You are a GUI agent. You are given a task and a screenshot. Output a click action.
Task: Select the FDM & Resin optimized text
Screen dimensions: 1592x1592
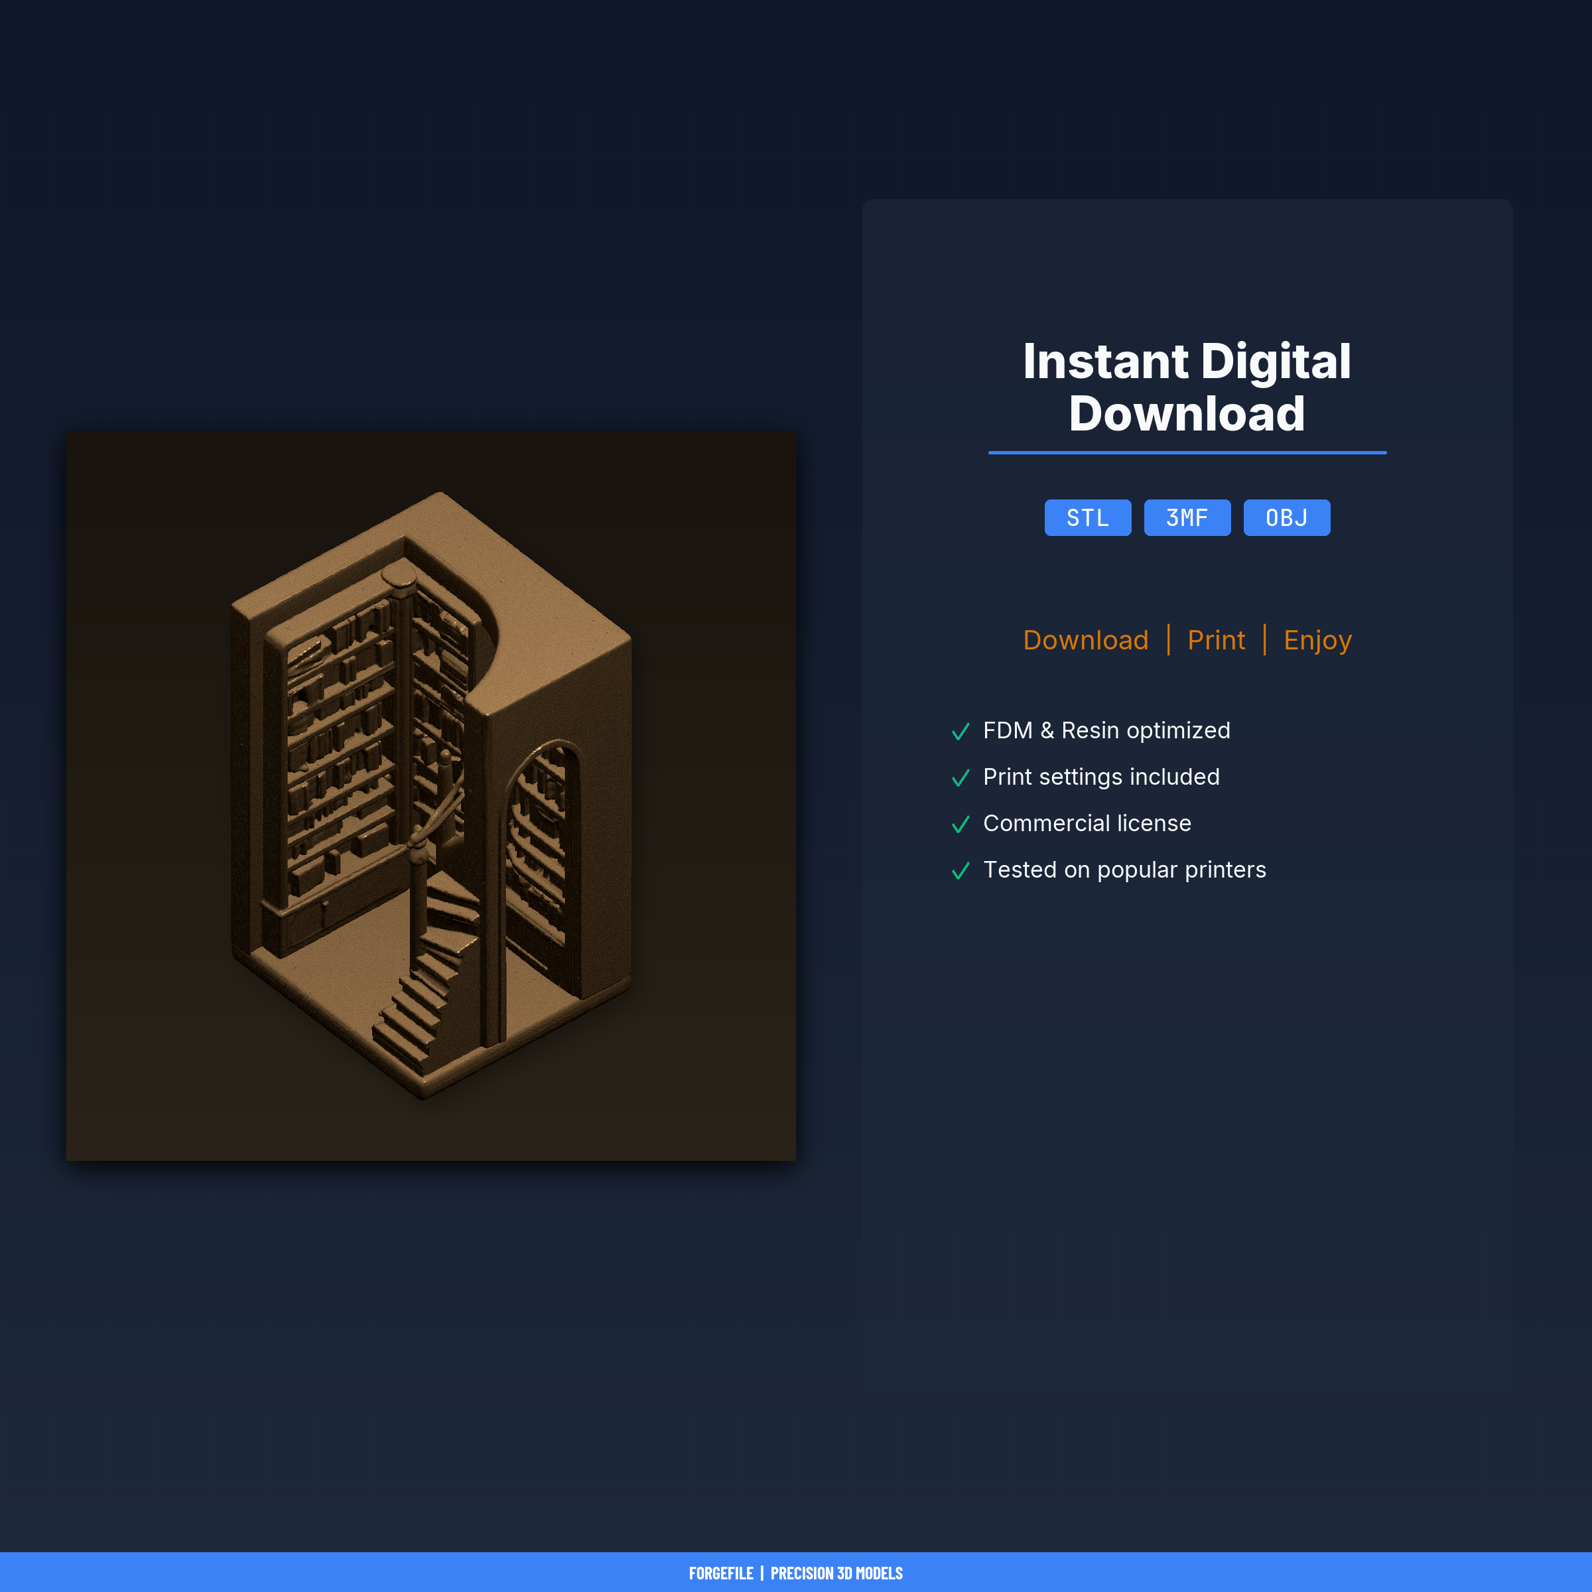tap(1106, 730)
